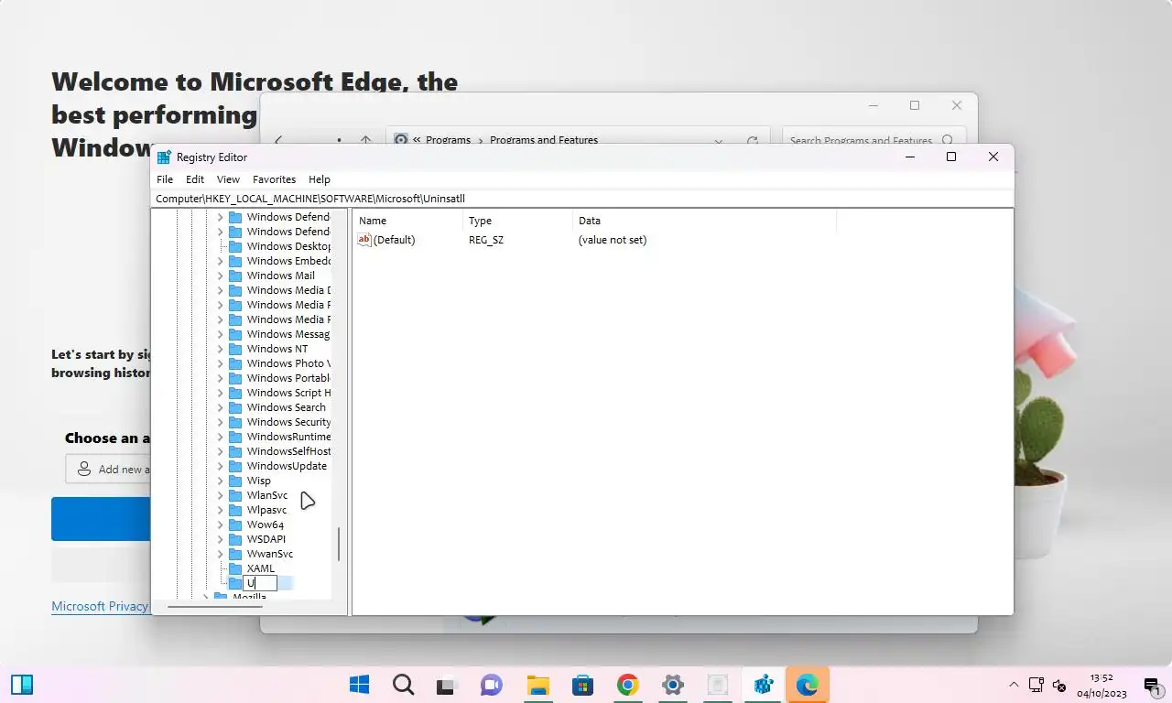This screenshot has height=703, width=1172.
Task: Click the registry path address bar
Action: pos(583,198)
